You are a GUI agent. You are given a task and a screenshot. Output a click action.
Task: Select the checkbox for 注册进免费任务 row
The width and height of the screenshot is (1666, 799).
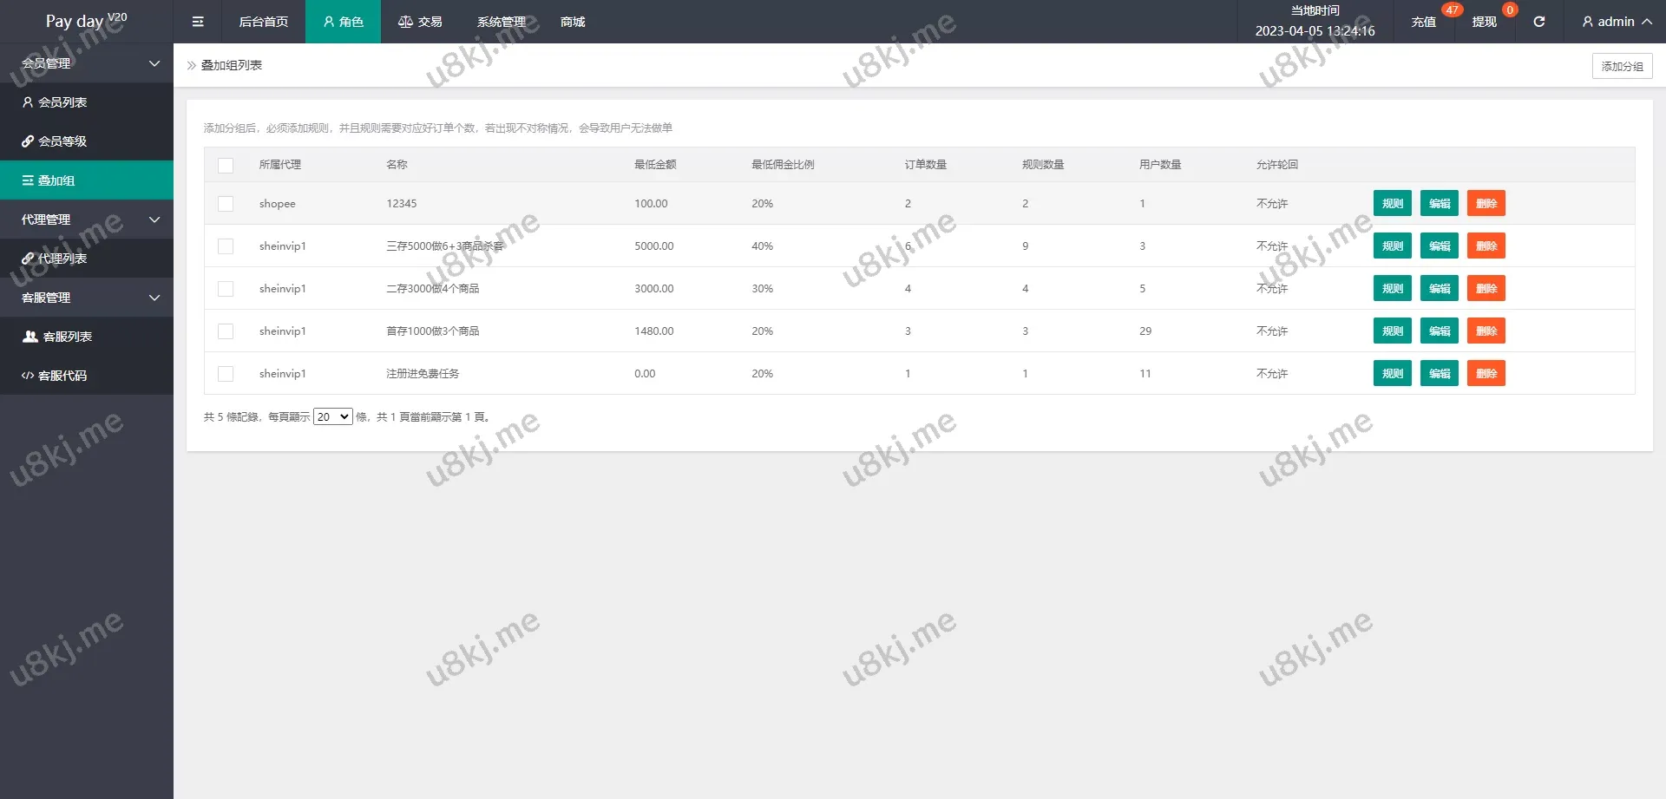pyautogui.click(x=226, y=374)
